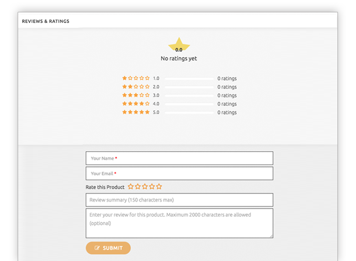
Task: Submit the review with the SUBMIT button
Action: pos(108,248)
